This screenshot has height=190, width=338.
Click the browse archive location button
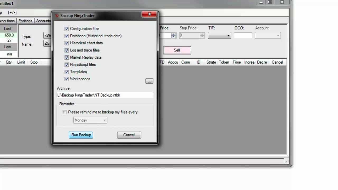pos(149,81)
